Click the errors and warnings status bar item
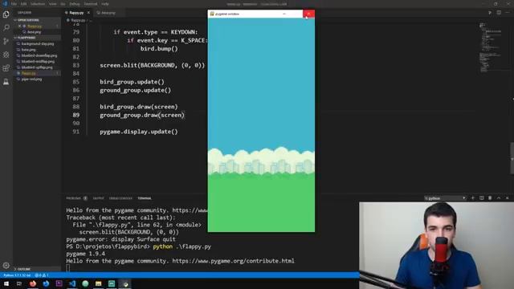This screenshot has width=514, height=289. click(x=41, y=275)
